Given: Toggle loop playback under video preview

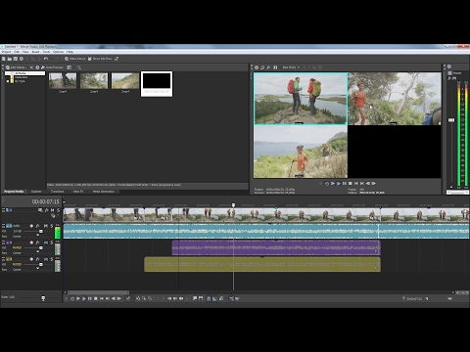Looking at the screenshot, I should point(327,184).
